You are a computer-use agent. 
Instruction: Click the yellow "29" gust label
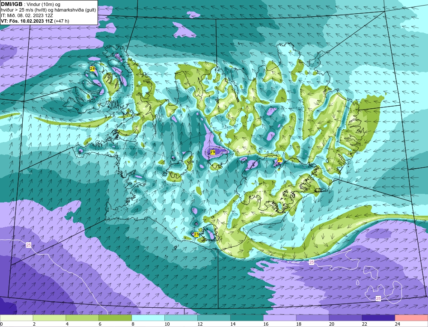point(213,152)
